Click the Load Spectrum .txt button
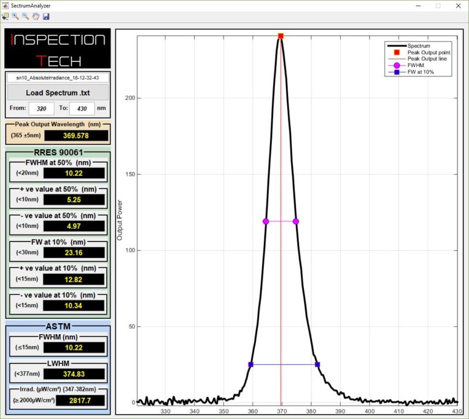The height and width of the screenshot is (419, 469). point(58,93)
